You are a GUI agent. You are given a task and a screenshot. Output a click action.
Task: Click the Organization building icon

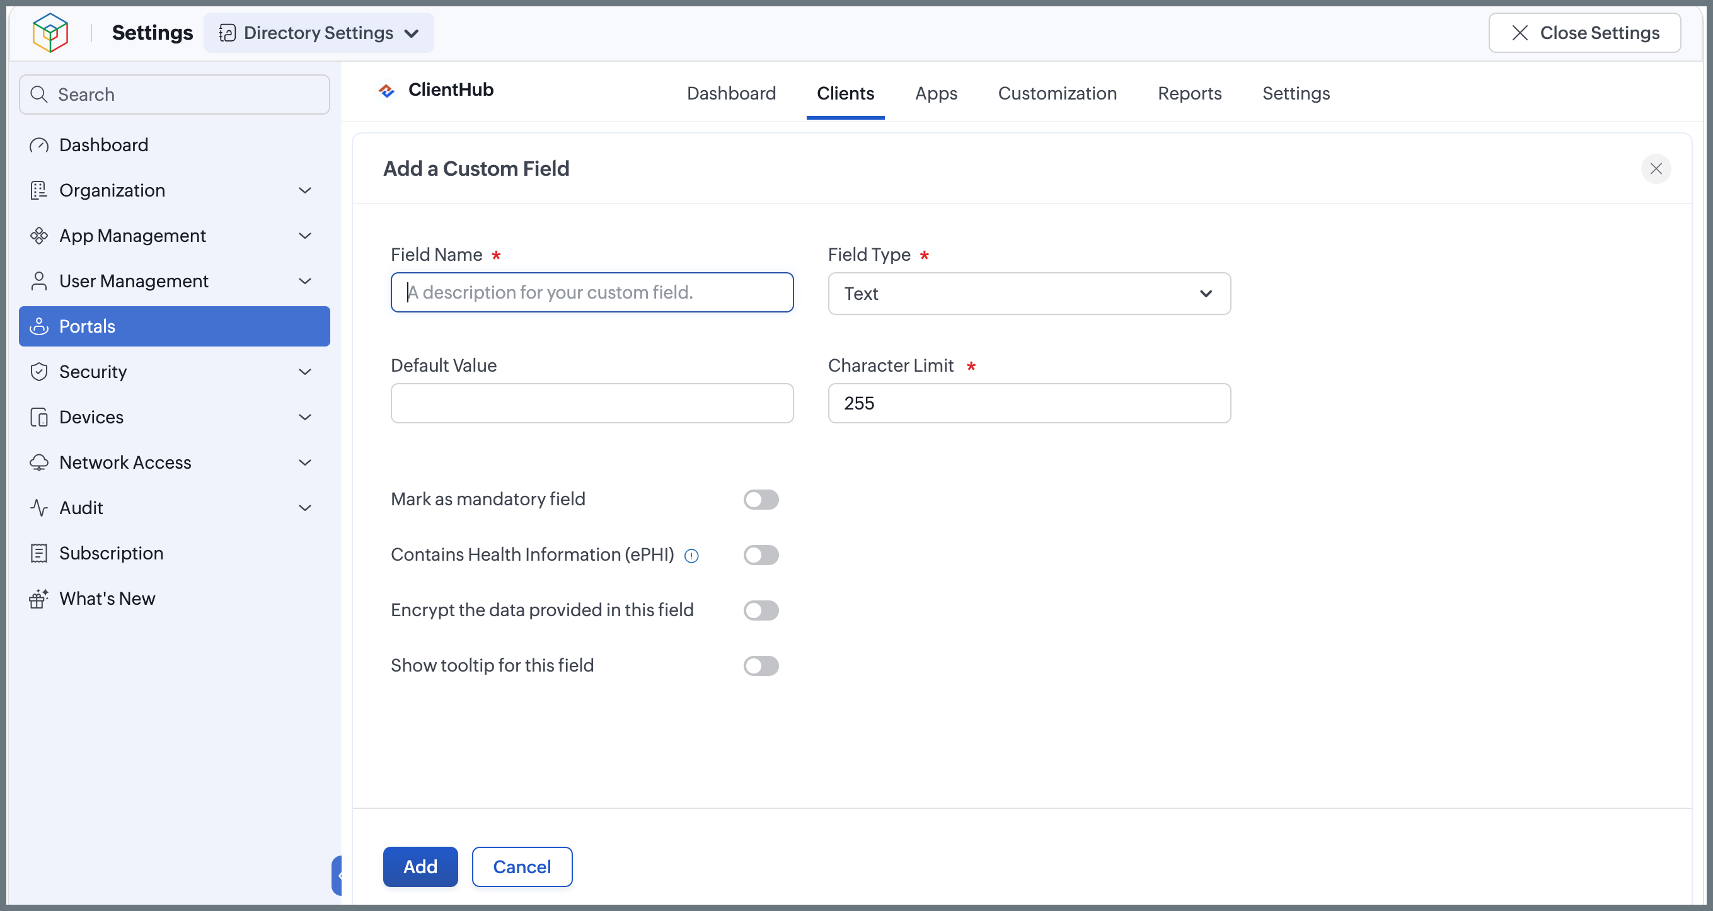point(39,190)
